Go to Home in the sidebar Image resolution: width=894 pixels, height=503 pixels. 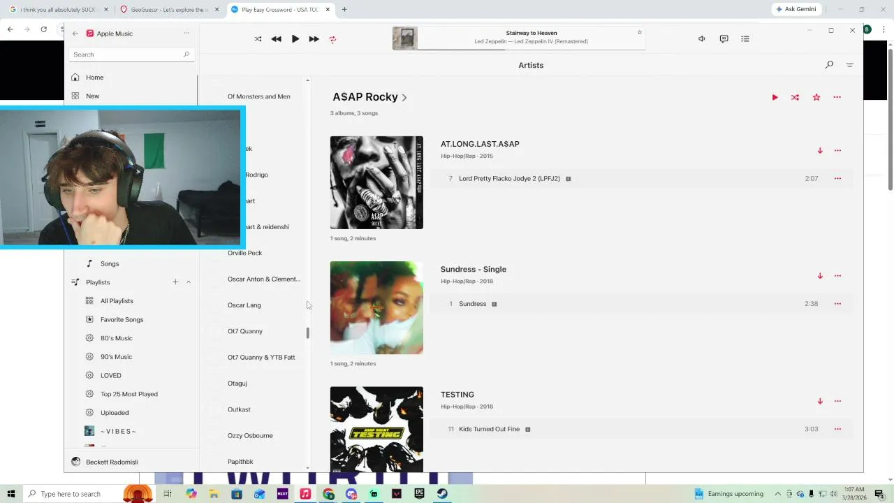[x=94, y=78]
